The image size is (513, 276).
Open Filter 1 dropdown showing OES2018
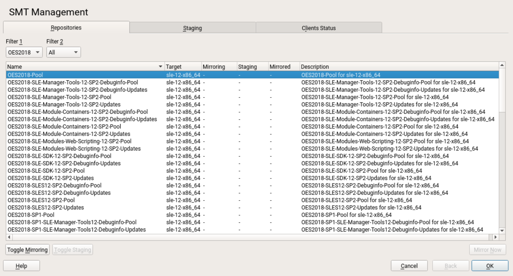[24, 53]
